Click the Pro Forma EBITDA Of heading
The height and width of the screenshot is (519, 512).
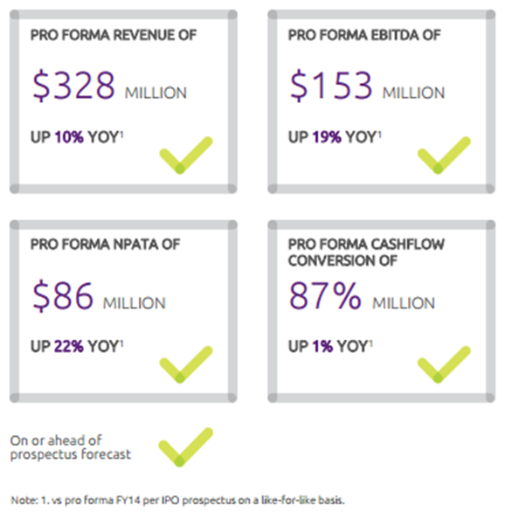point(364,35)
